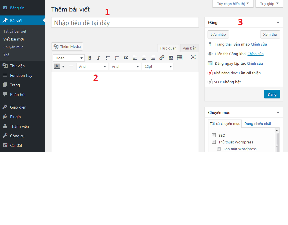Apply italic formatting to text

(x=99, y=58)
